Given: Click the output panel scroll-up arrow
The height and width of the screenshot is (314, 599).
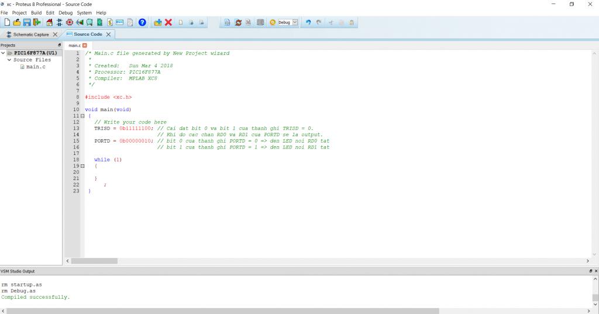Looking at the screenshot, I should click(595, 280).
